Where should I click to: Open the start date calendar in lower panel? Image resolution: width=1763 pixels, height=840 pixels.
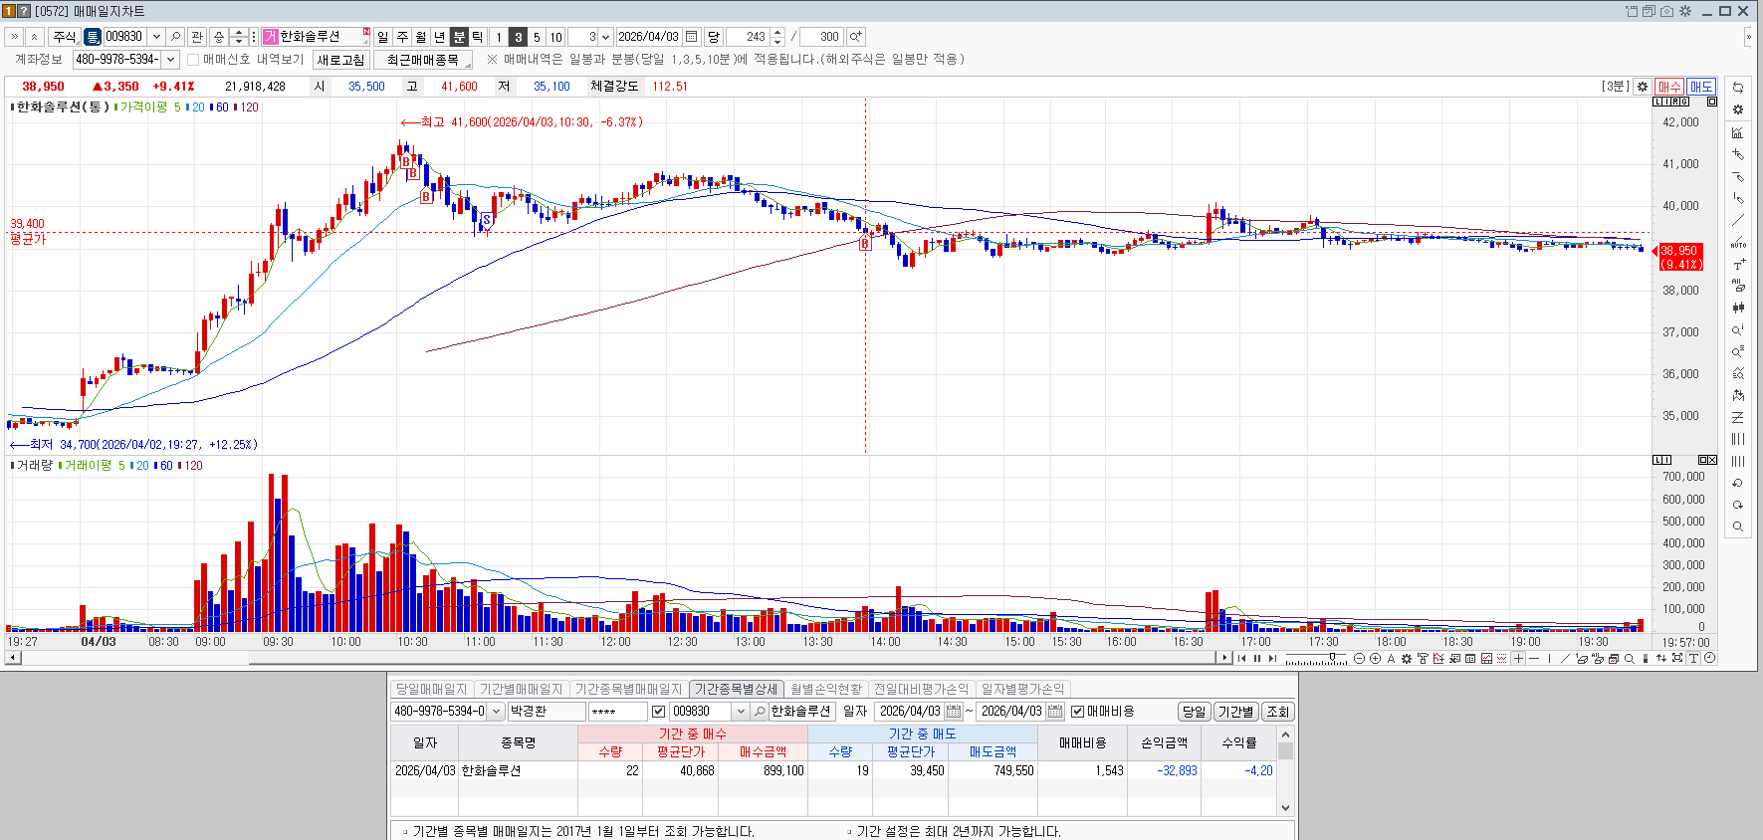(x=954, y=712)
